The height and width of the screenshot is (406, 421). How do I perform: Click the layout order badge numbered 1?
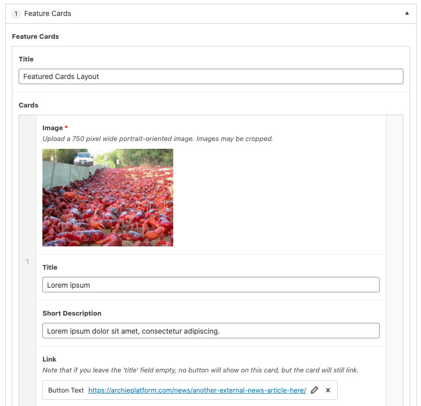tap(16, 14)
